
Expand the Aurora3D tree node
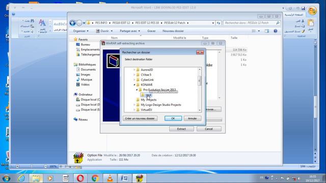(134, 70)
